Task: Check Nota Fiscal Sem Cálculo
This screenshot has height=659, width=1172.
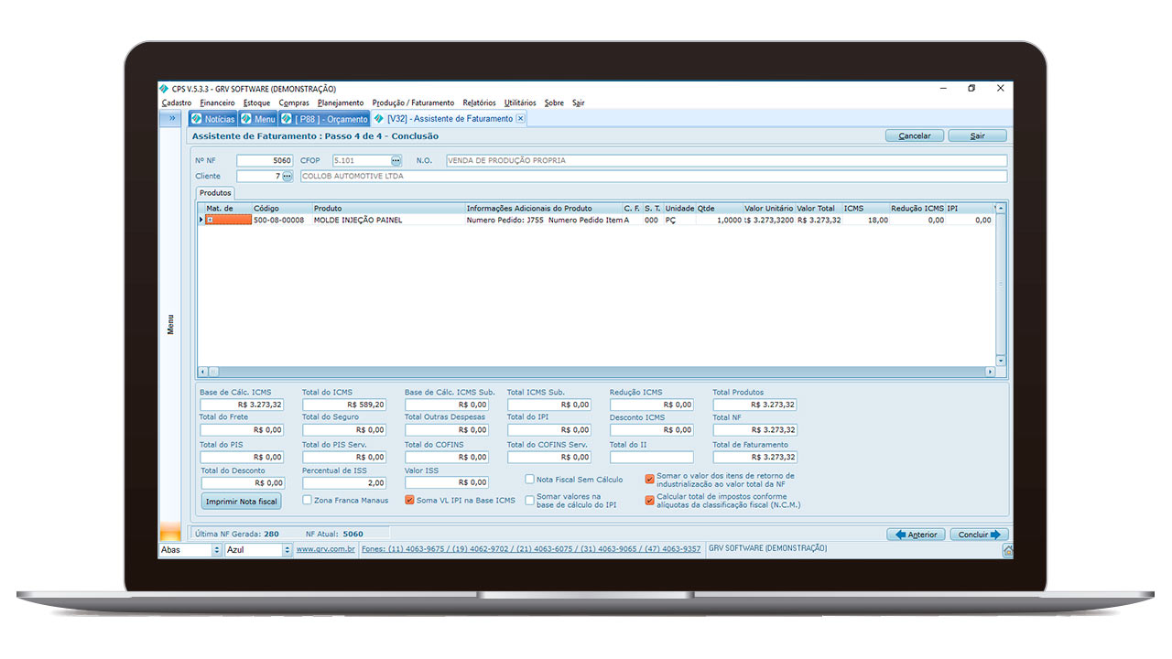Action: (529, 479)
